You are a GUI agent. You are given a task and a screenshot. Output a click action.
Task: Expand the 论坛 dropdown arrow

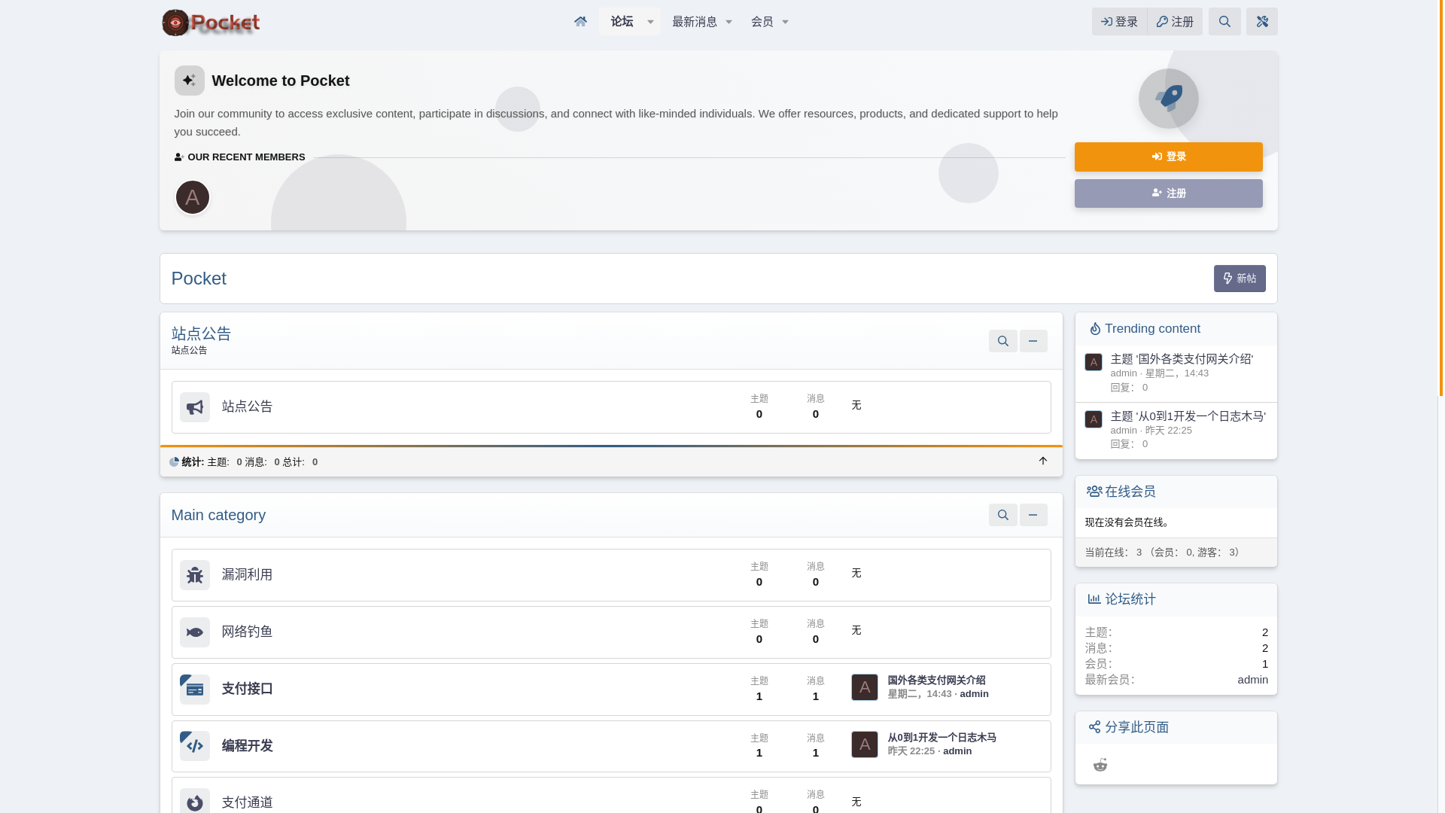651,22
